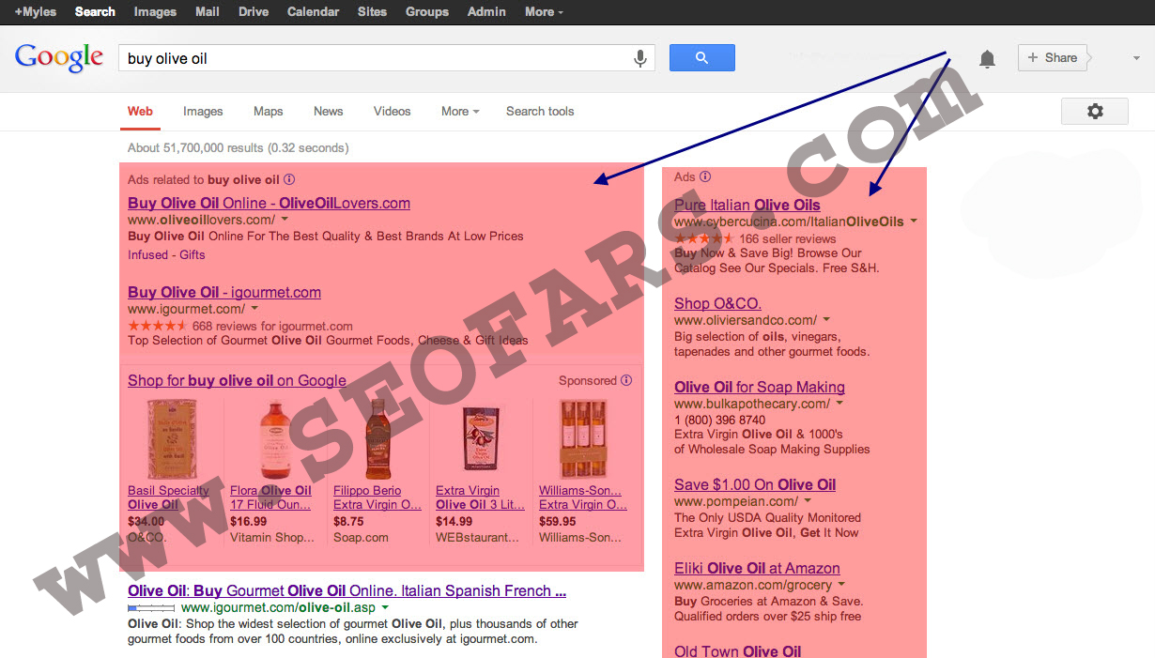Click '166 seller reviews' rating text

tap(788, 238)
